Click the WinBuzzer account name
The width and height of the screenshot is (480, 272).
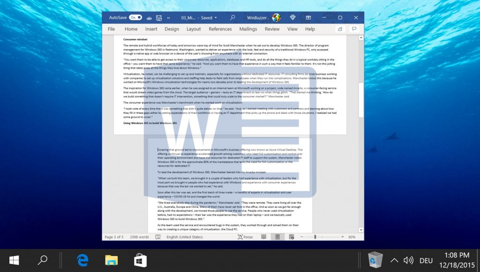click(257, 18)
